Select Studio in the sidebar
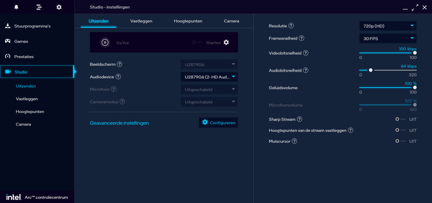The height and width of the screenshot is (203, 432). (x=37, y=72)
